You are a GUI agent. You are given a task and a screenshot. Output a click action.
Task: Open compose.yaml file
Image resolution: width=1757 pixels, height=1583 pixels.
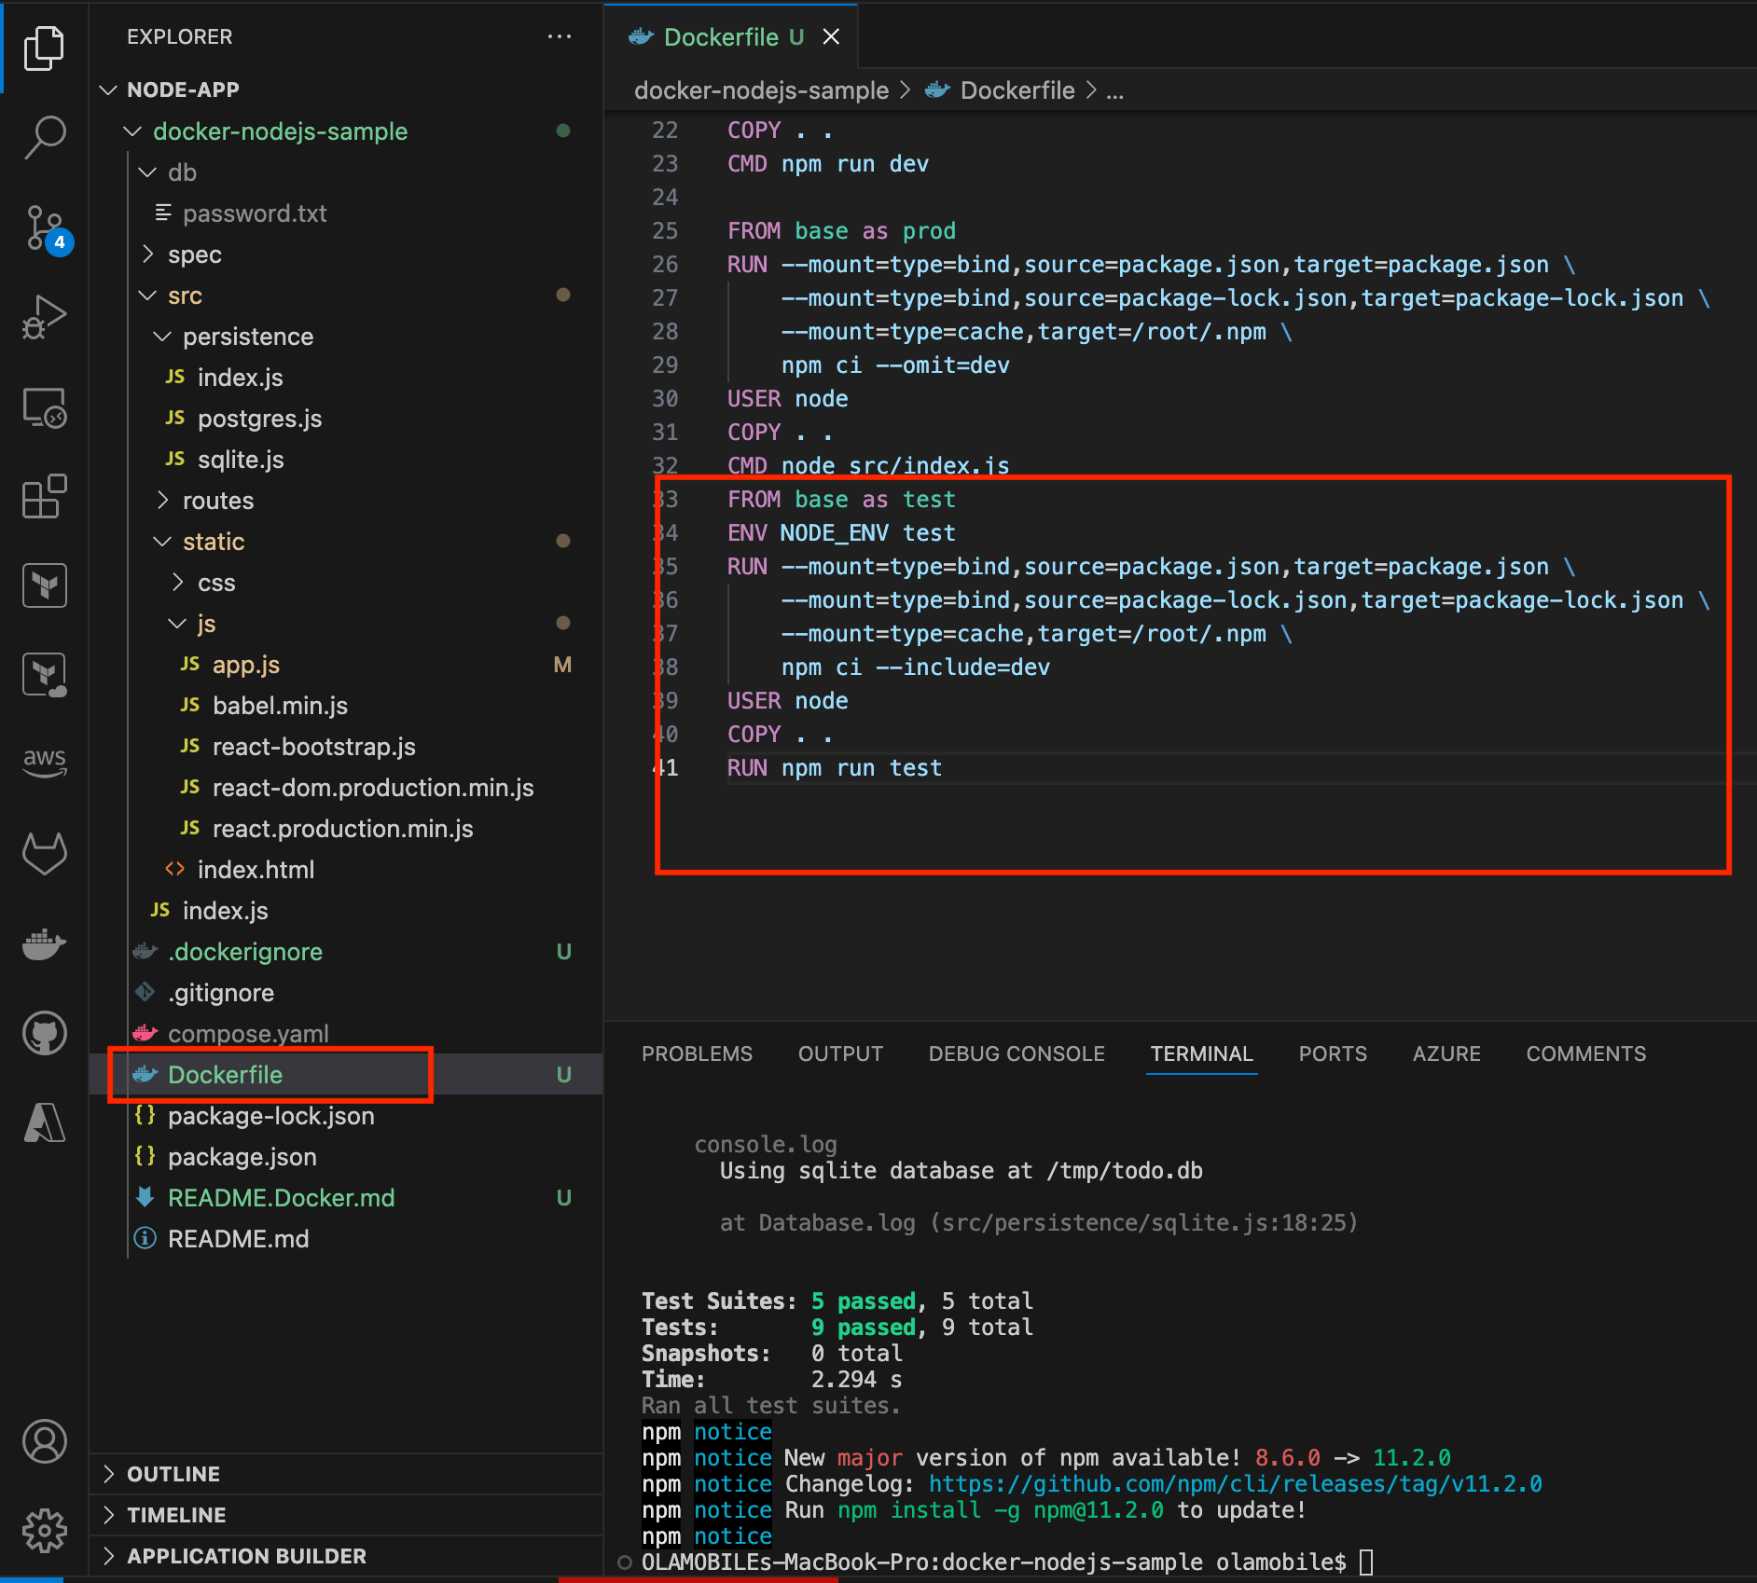pyautogui.click(x=346, y=1034)
